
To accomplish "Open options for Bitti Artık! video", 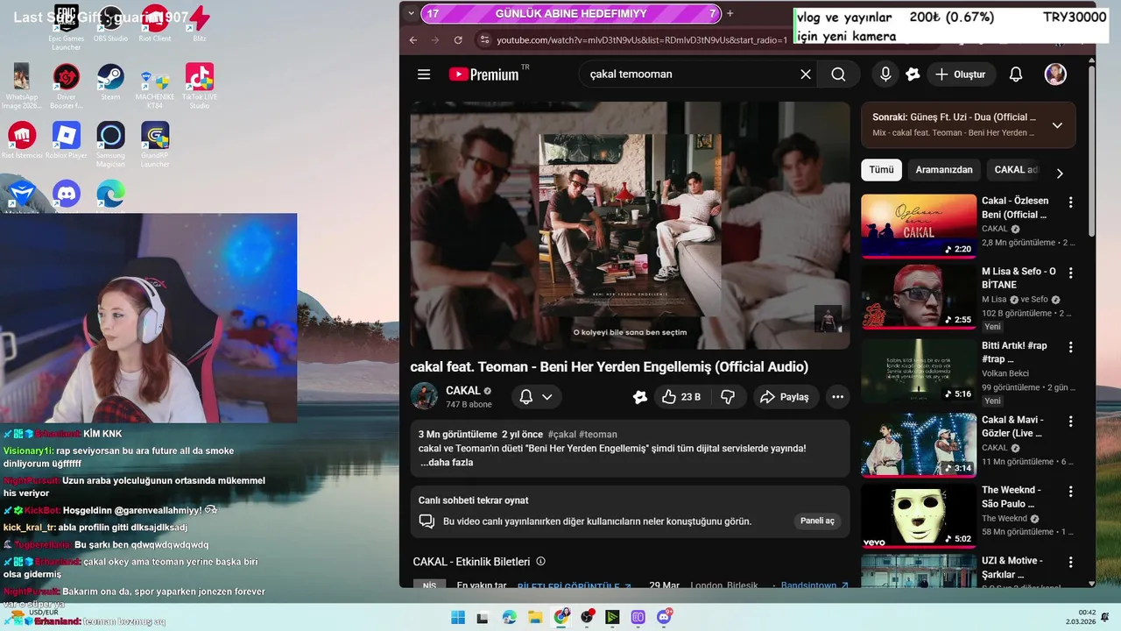I will (1070, 347).
